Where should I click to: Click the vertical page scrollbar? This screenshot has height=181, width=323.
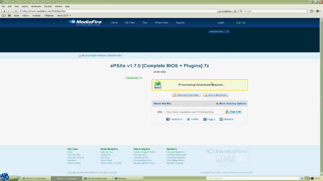(321, 97)
